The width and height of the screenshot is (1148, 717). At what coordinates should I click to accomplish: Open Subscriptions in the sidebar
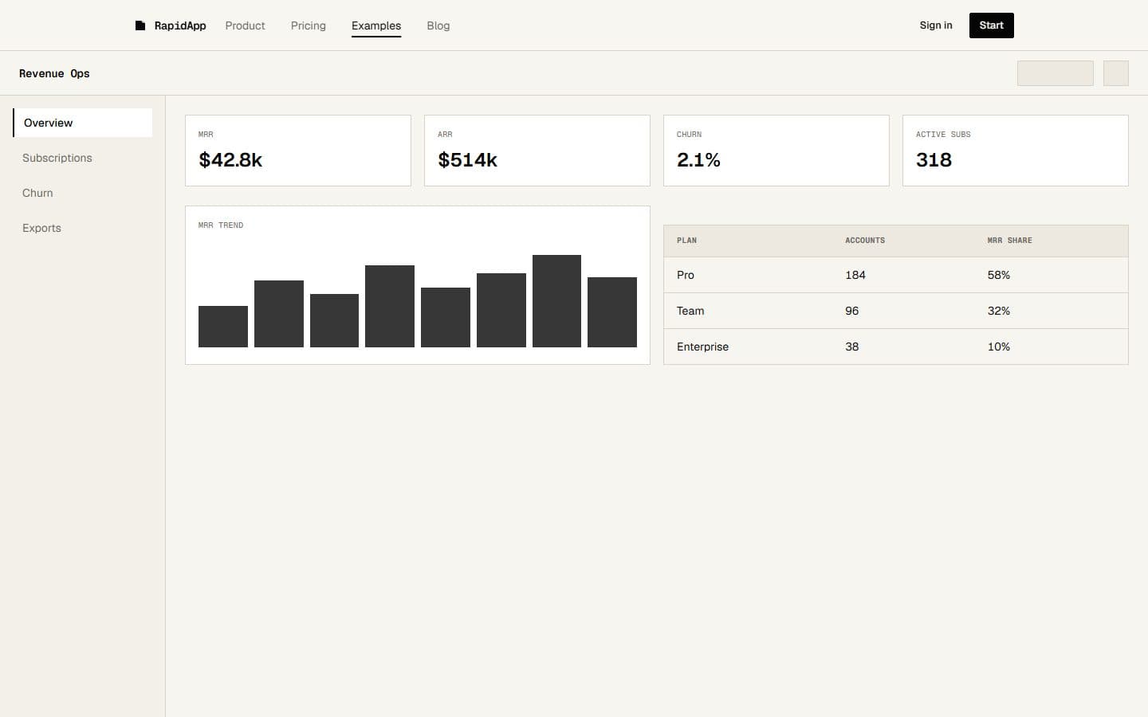[83, 158]
